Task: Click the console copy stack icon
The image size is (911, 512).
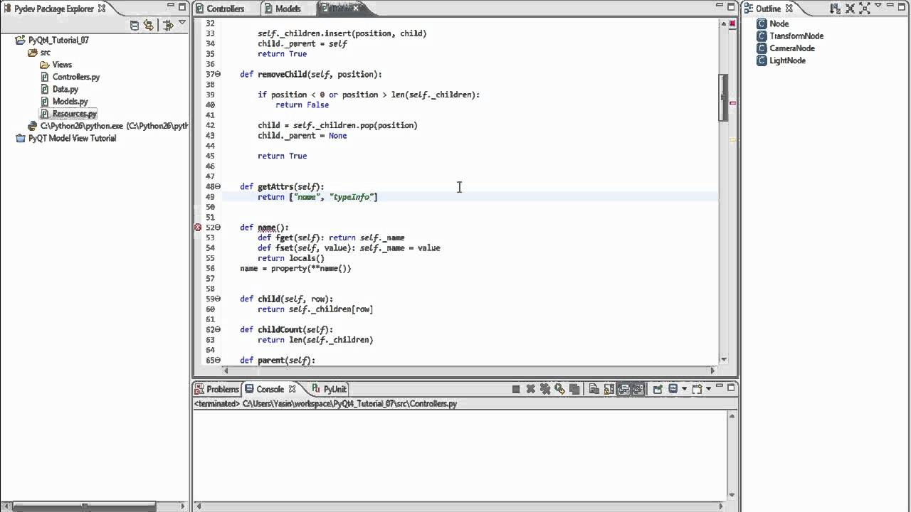Action: [x=574, y=390]
